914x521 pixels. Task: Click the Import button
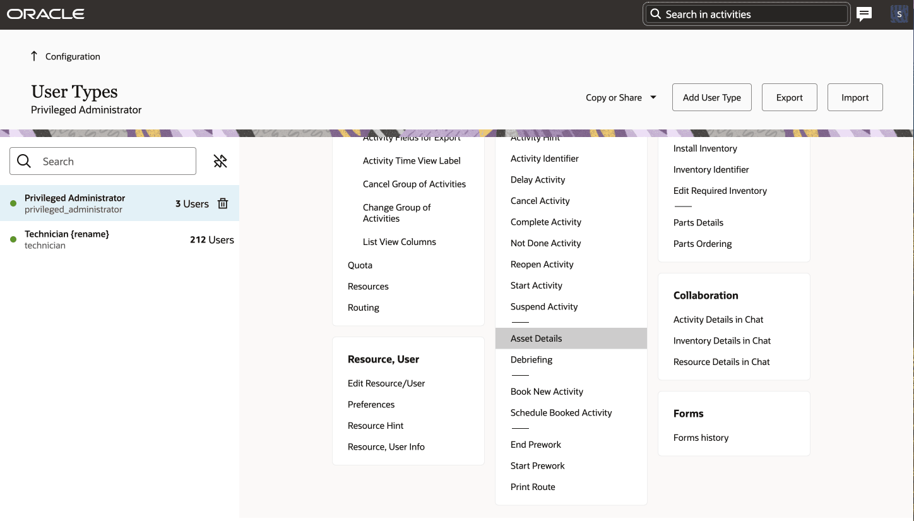tap(855, 97)
